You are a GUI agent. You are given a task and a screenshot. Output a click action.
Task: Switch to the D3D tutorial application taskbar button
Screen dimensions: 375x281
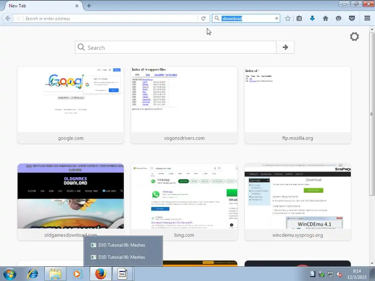pos(122,274)
